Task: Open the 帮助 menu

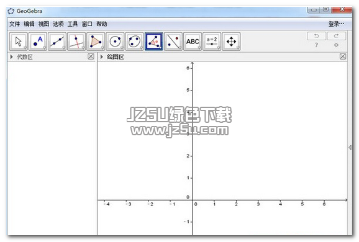Action: click(x=102, y=24)
